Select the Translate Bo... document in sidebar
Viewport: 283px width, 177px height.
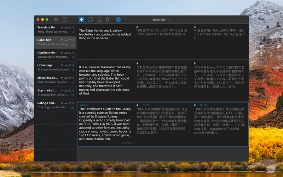click(56, 29)
